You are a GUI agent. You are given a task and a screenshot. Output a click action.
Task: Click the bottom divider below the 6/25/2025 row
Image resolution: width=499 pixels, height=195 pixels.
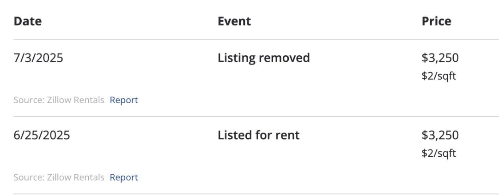(x=256, y=194)
